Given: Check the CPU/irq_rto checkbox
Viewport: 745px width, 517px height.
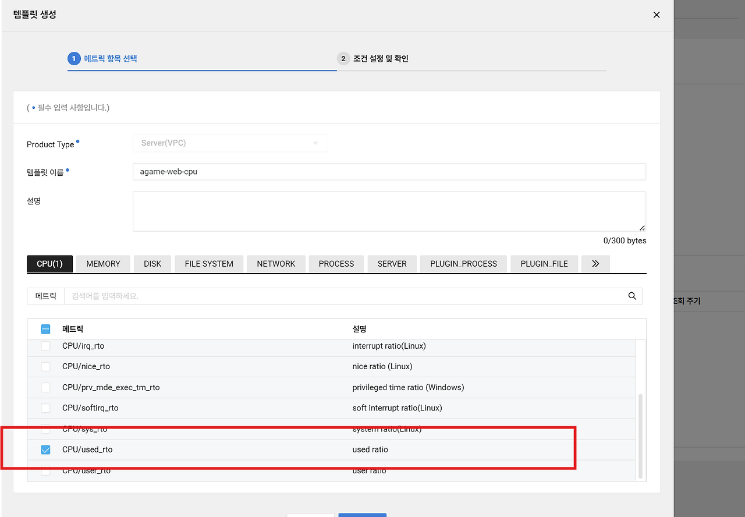Looking at the screenshot, I should [45, 346].
